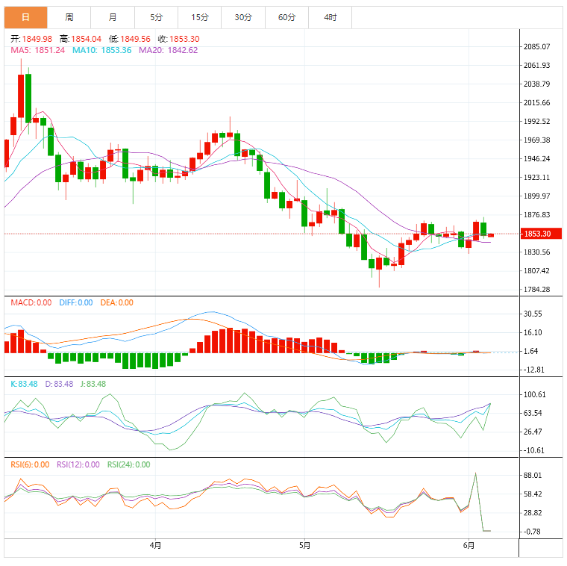
Task: Click the K: 83.48 indicator value
Action: [x=24, y=384]
